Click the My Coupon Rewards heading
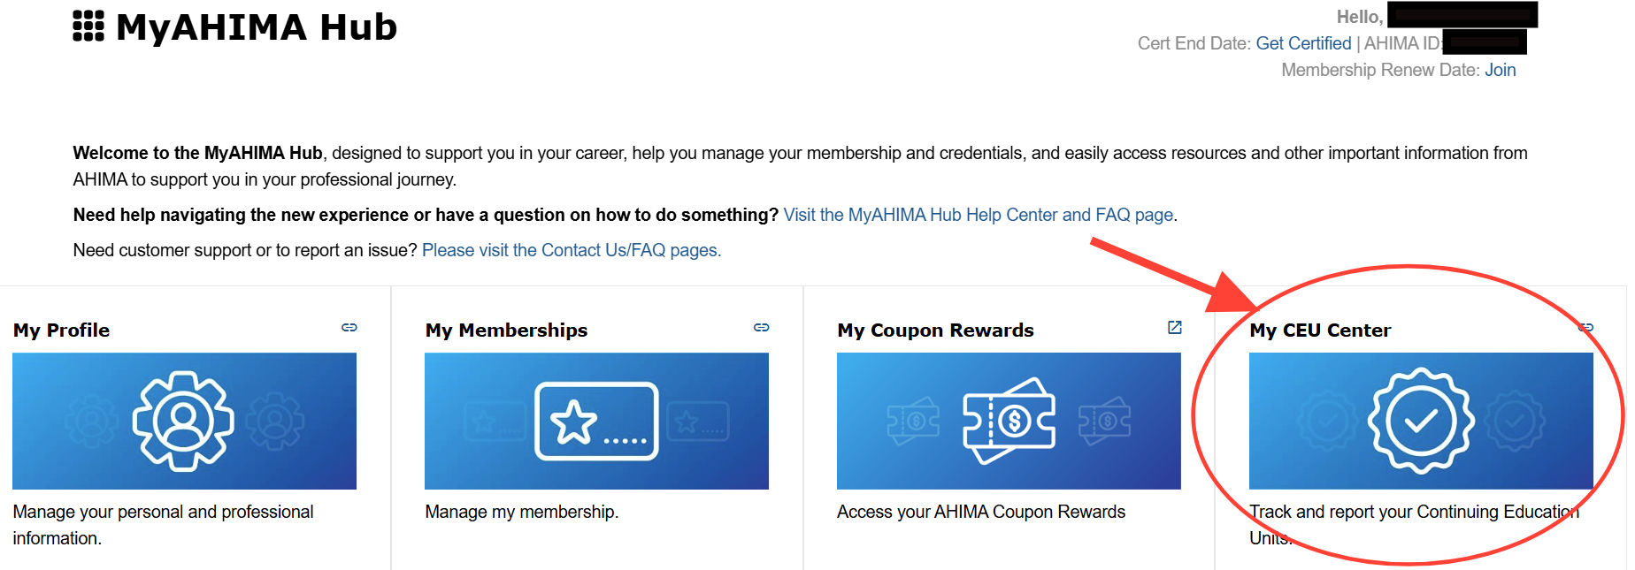 click(x=935, y=331)
